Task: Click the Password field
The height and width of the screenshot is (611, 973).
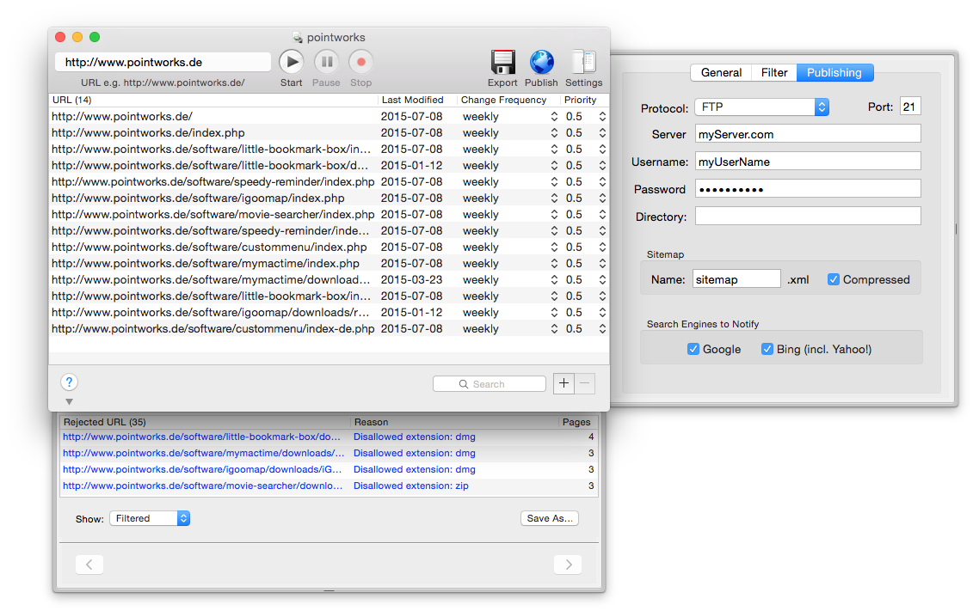Action: click(x=807, y=189)
